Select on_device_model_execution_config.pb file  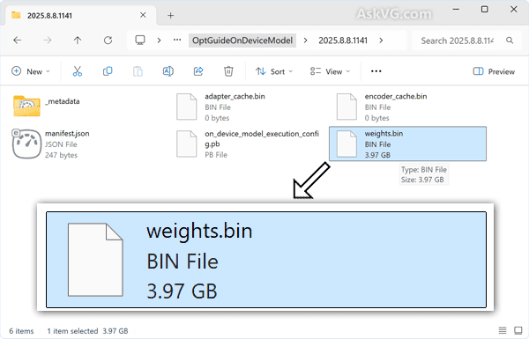[x=247, y=144]
